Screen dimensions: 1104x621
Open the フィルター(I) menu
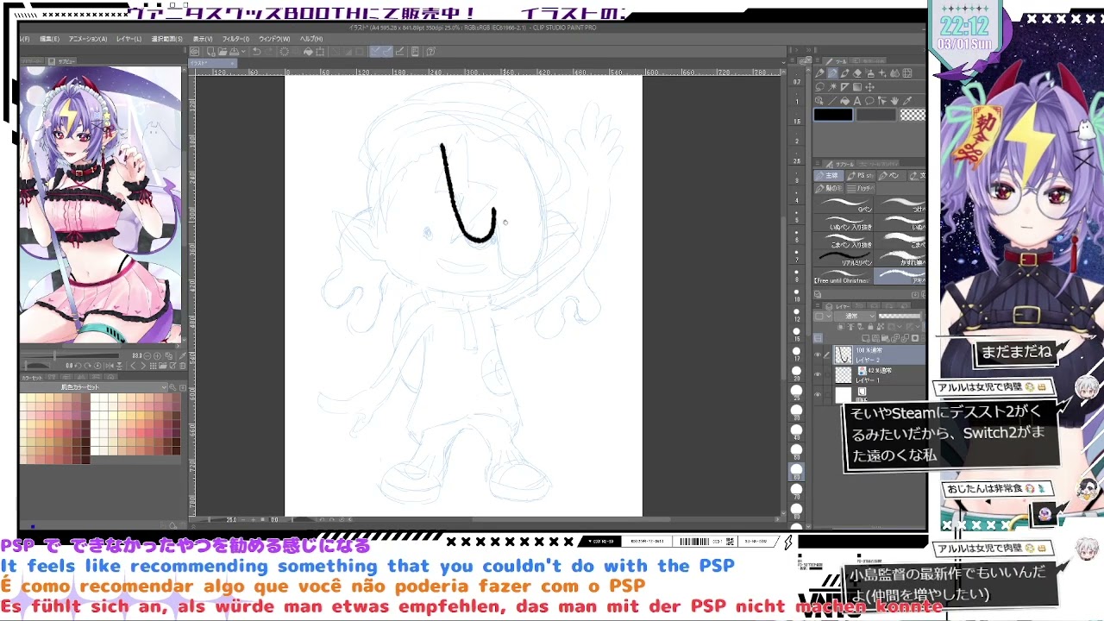[x=235, y=39]
